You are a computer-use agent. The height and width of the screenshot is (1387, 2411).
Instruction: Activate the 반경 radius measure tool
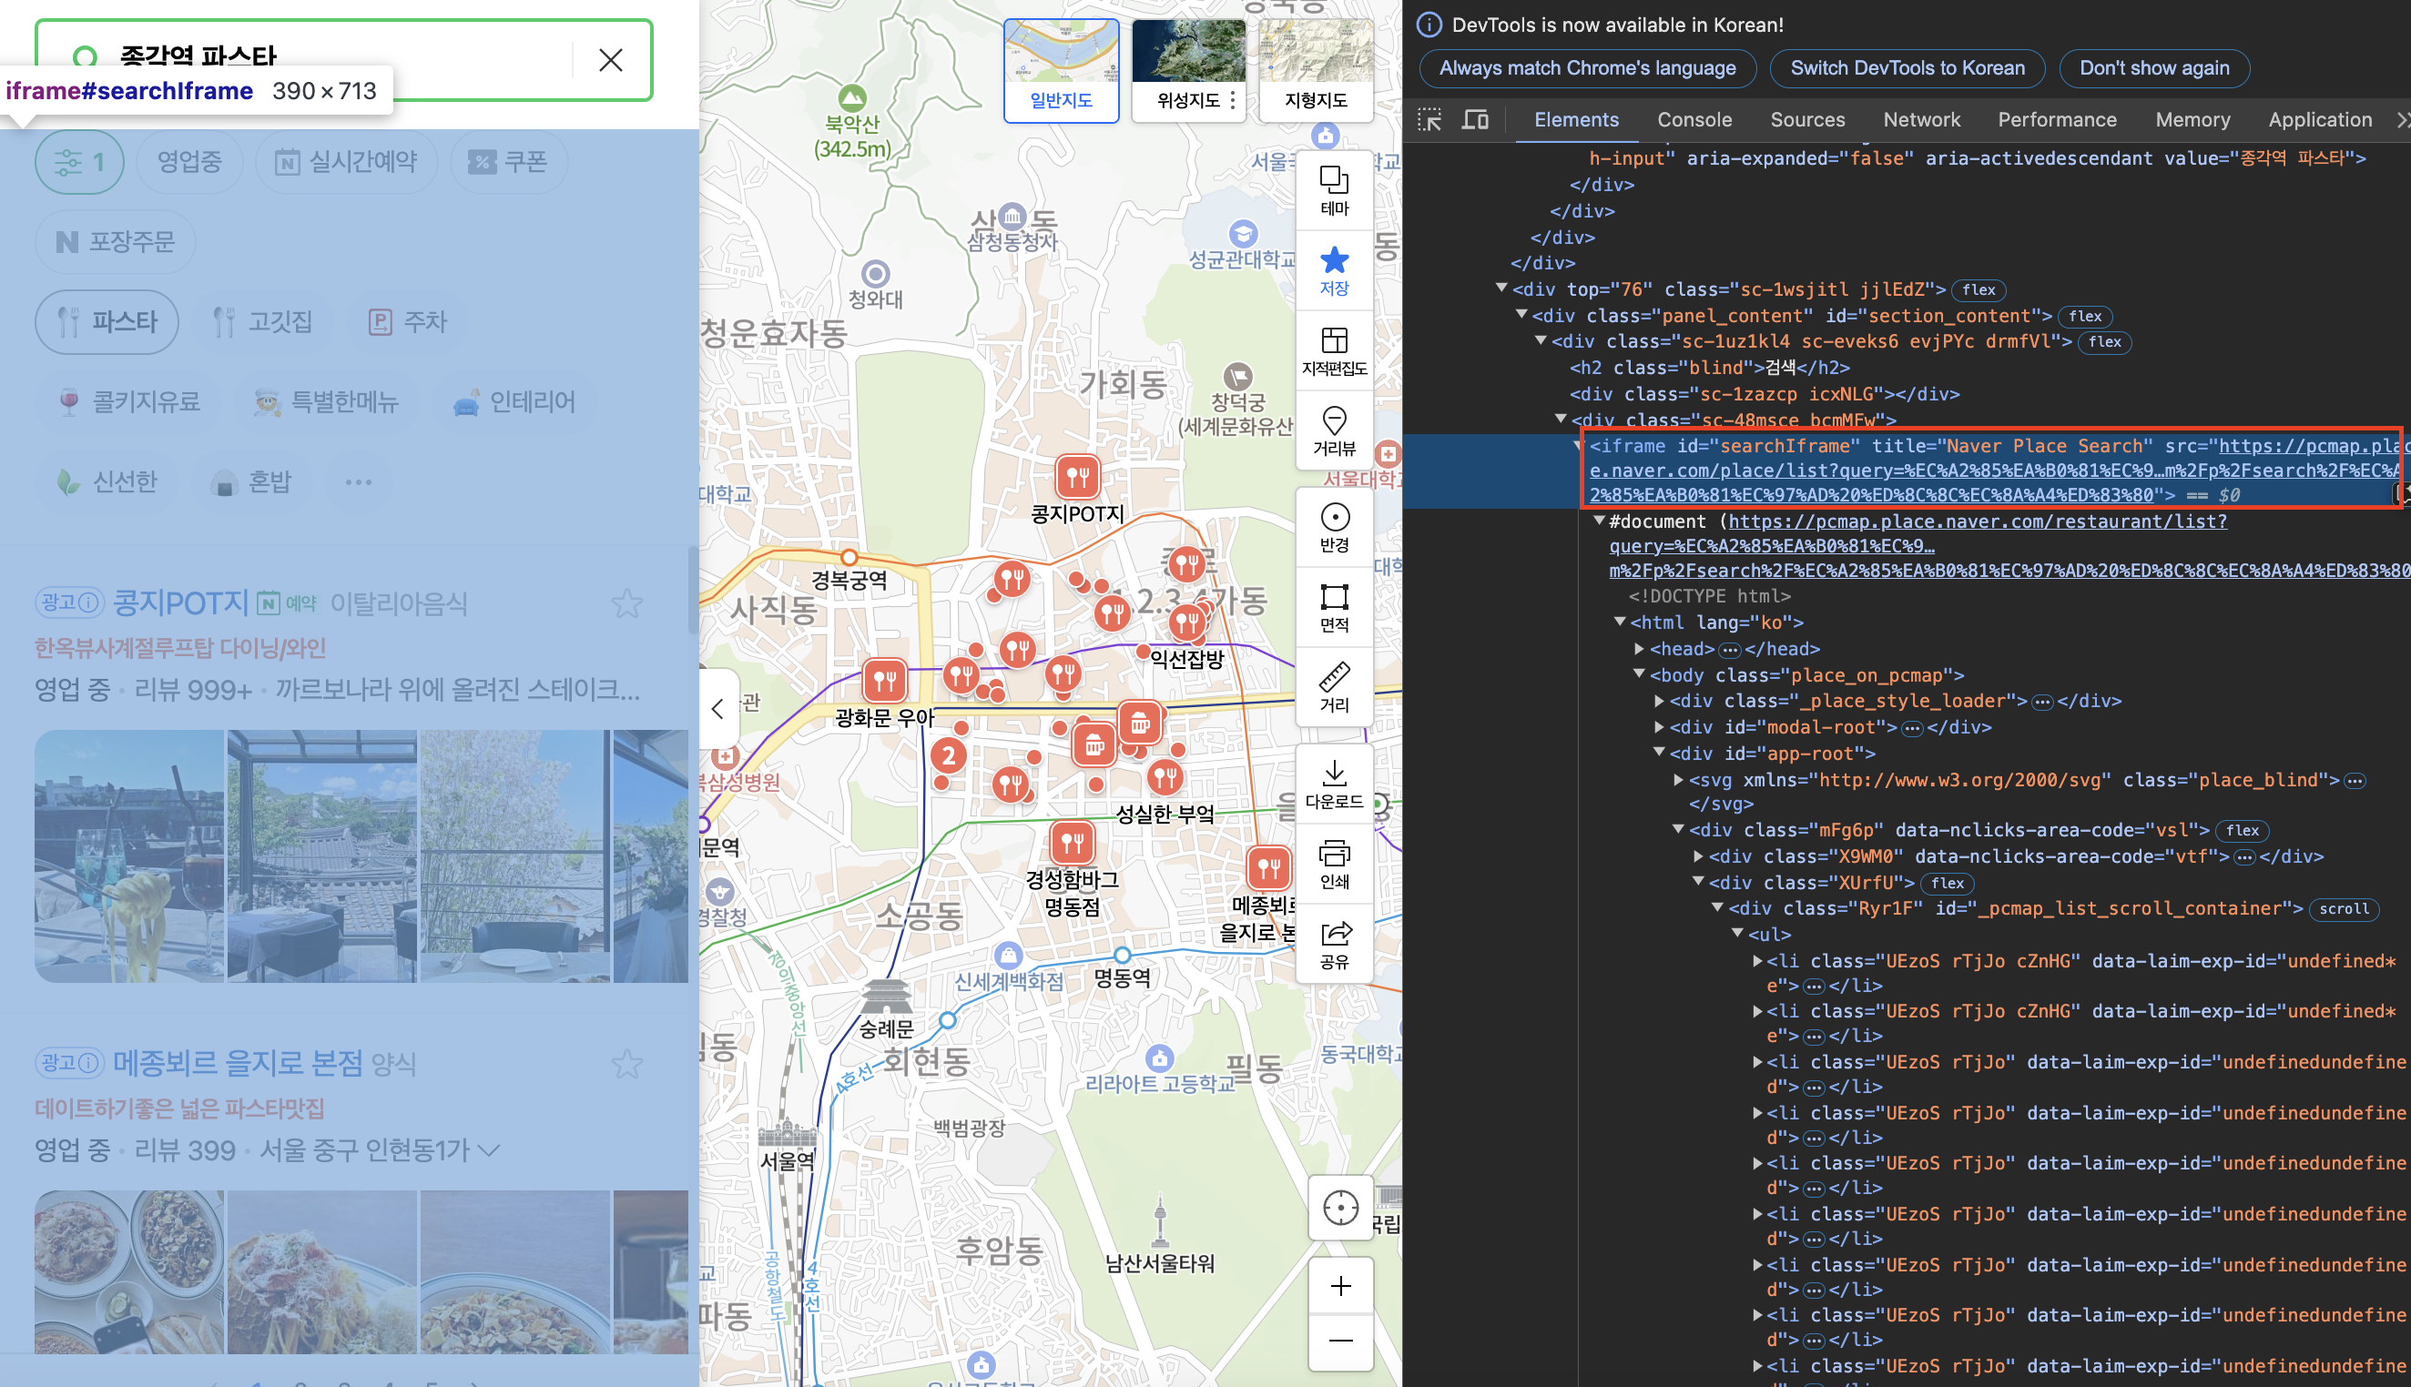coord(1334,527)
